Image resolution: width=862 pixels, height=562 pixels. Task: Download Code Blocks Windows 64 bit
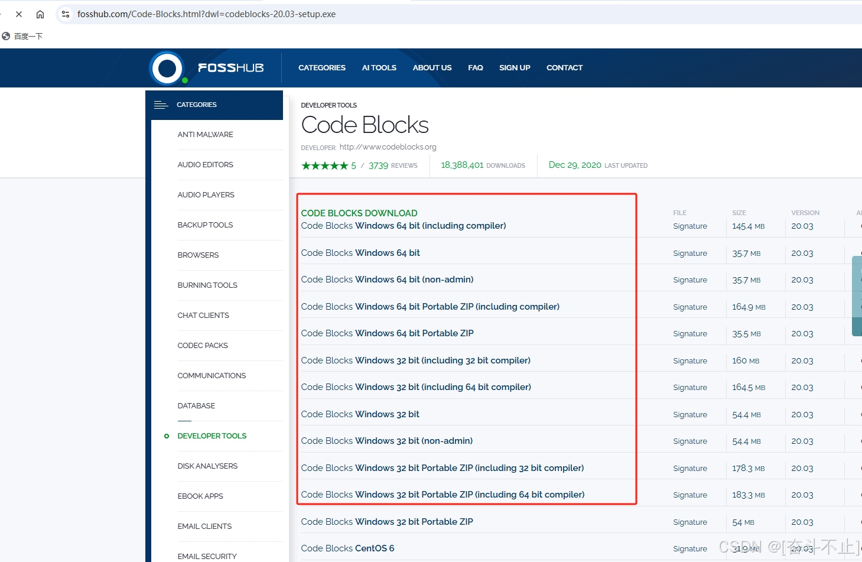coord(360,253)
